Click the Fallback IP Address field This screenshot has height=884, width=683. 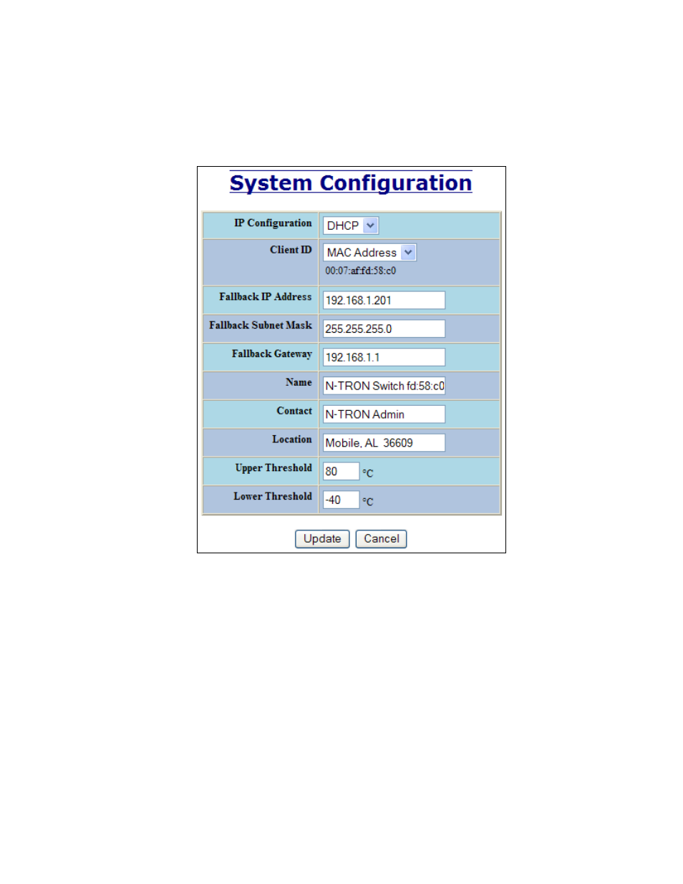384,301
